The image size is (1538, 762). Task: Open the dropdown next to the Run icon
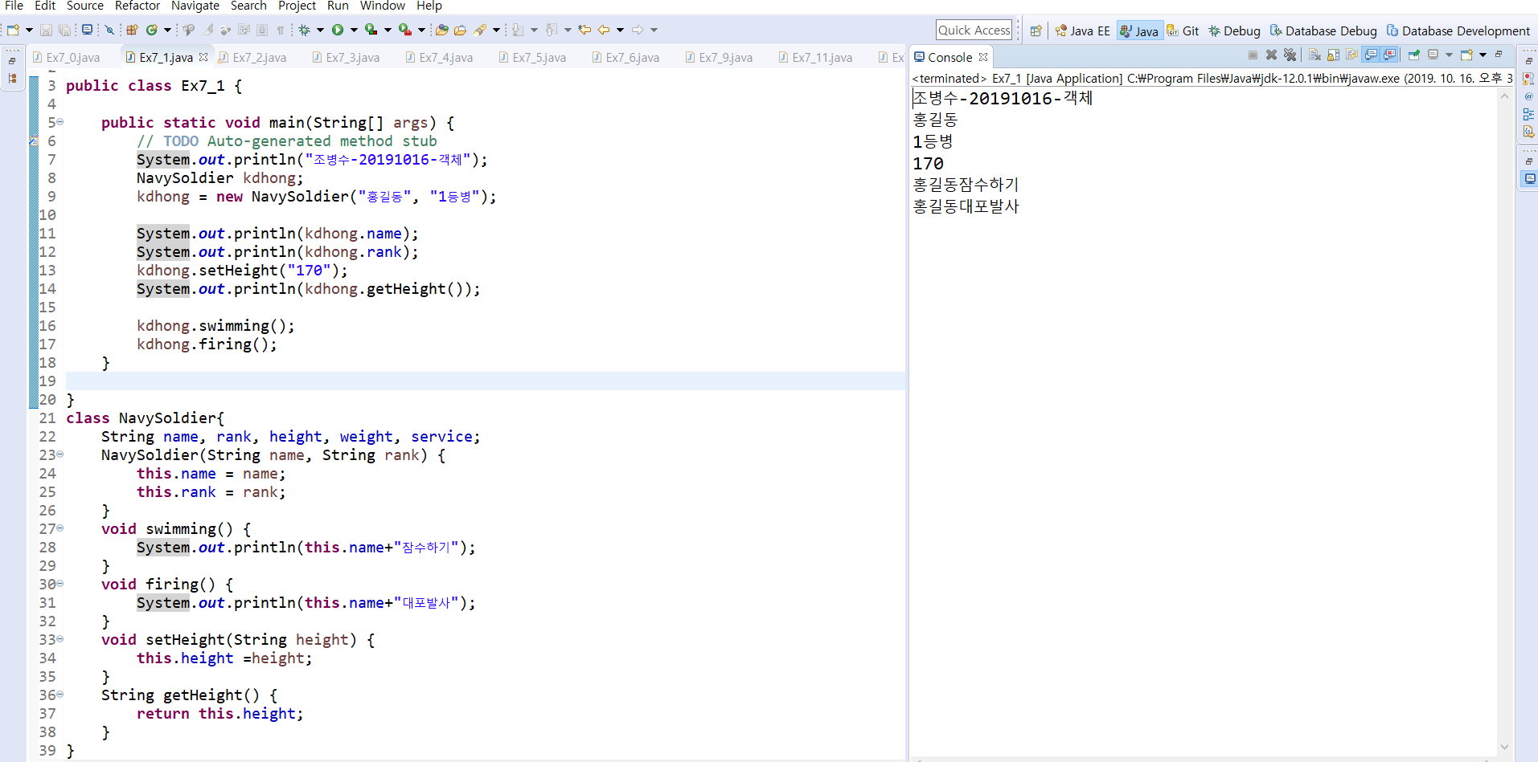354,30
